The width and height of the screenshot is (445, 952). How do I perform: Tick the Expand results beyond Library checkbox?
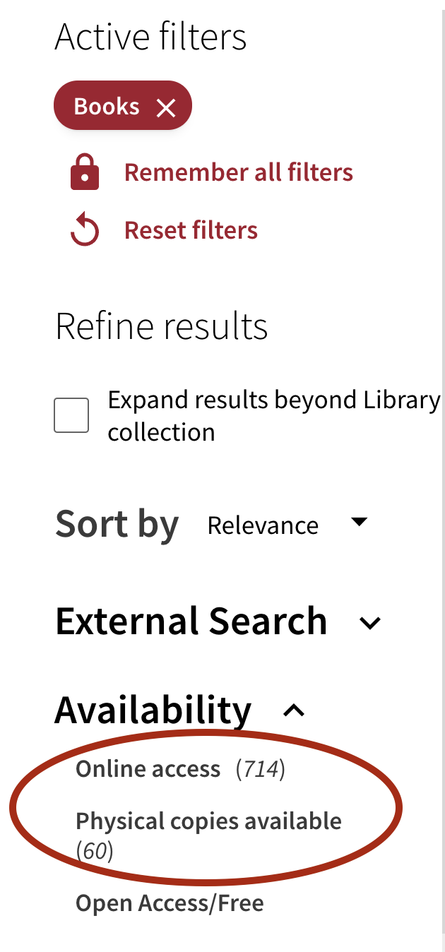coord(71,415)
